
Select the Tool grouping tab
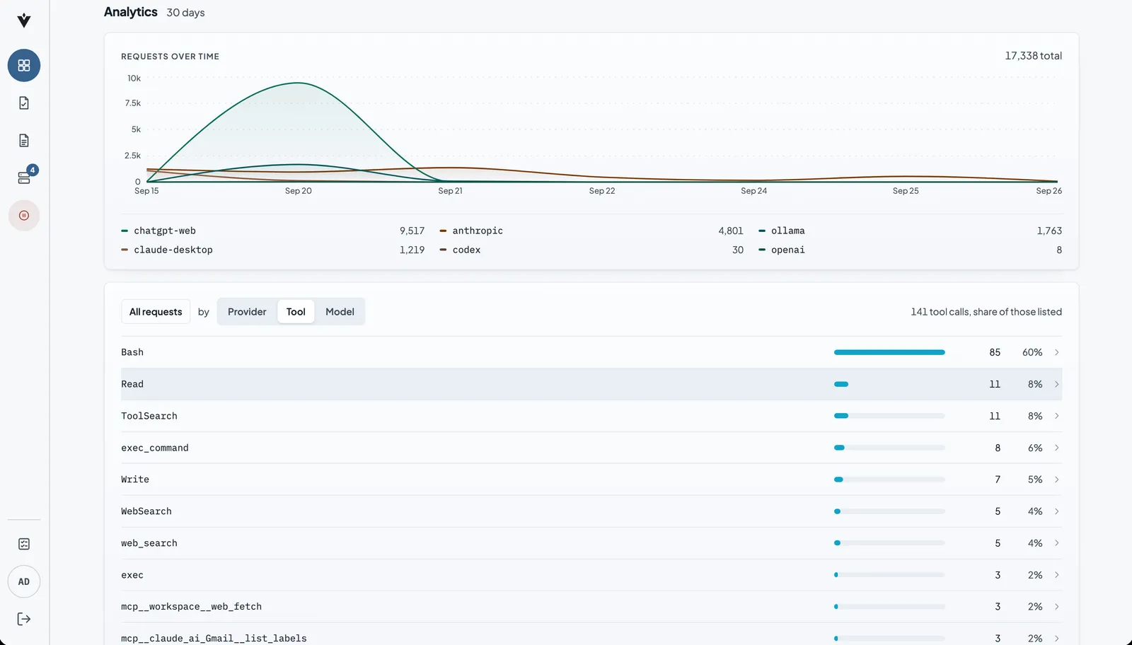(296, 312)
